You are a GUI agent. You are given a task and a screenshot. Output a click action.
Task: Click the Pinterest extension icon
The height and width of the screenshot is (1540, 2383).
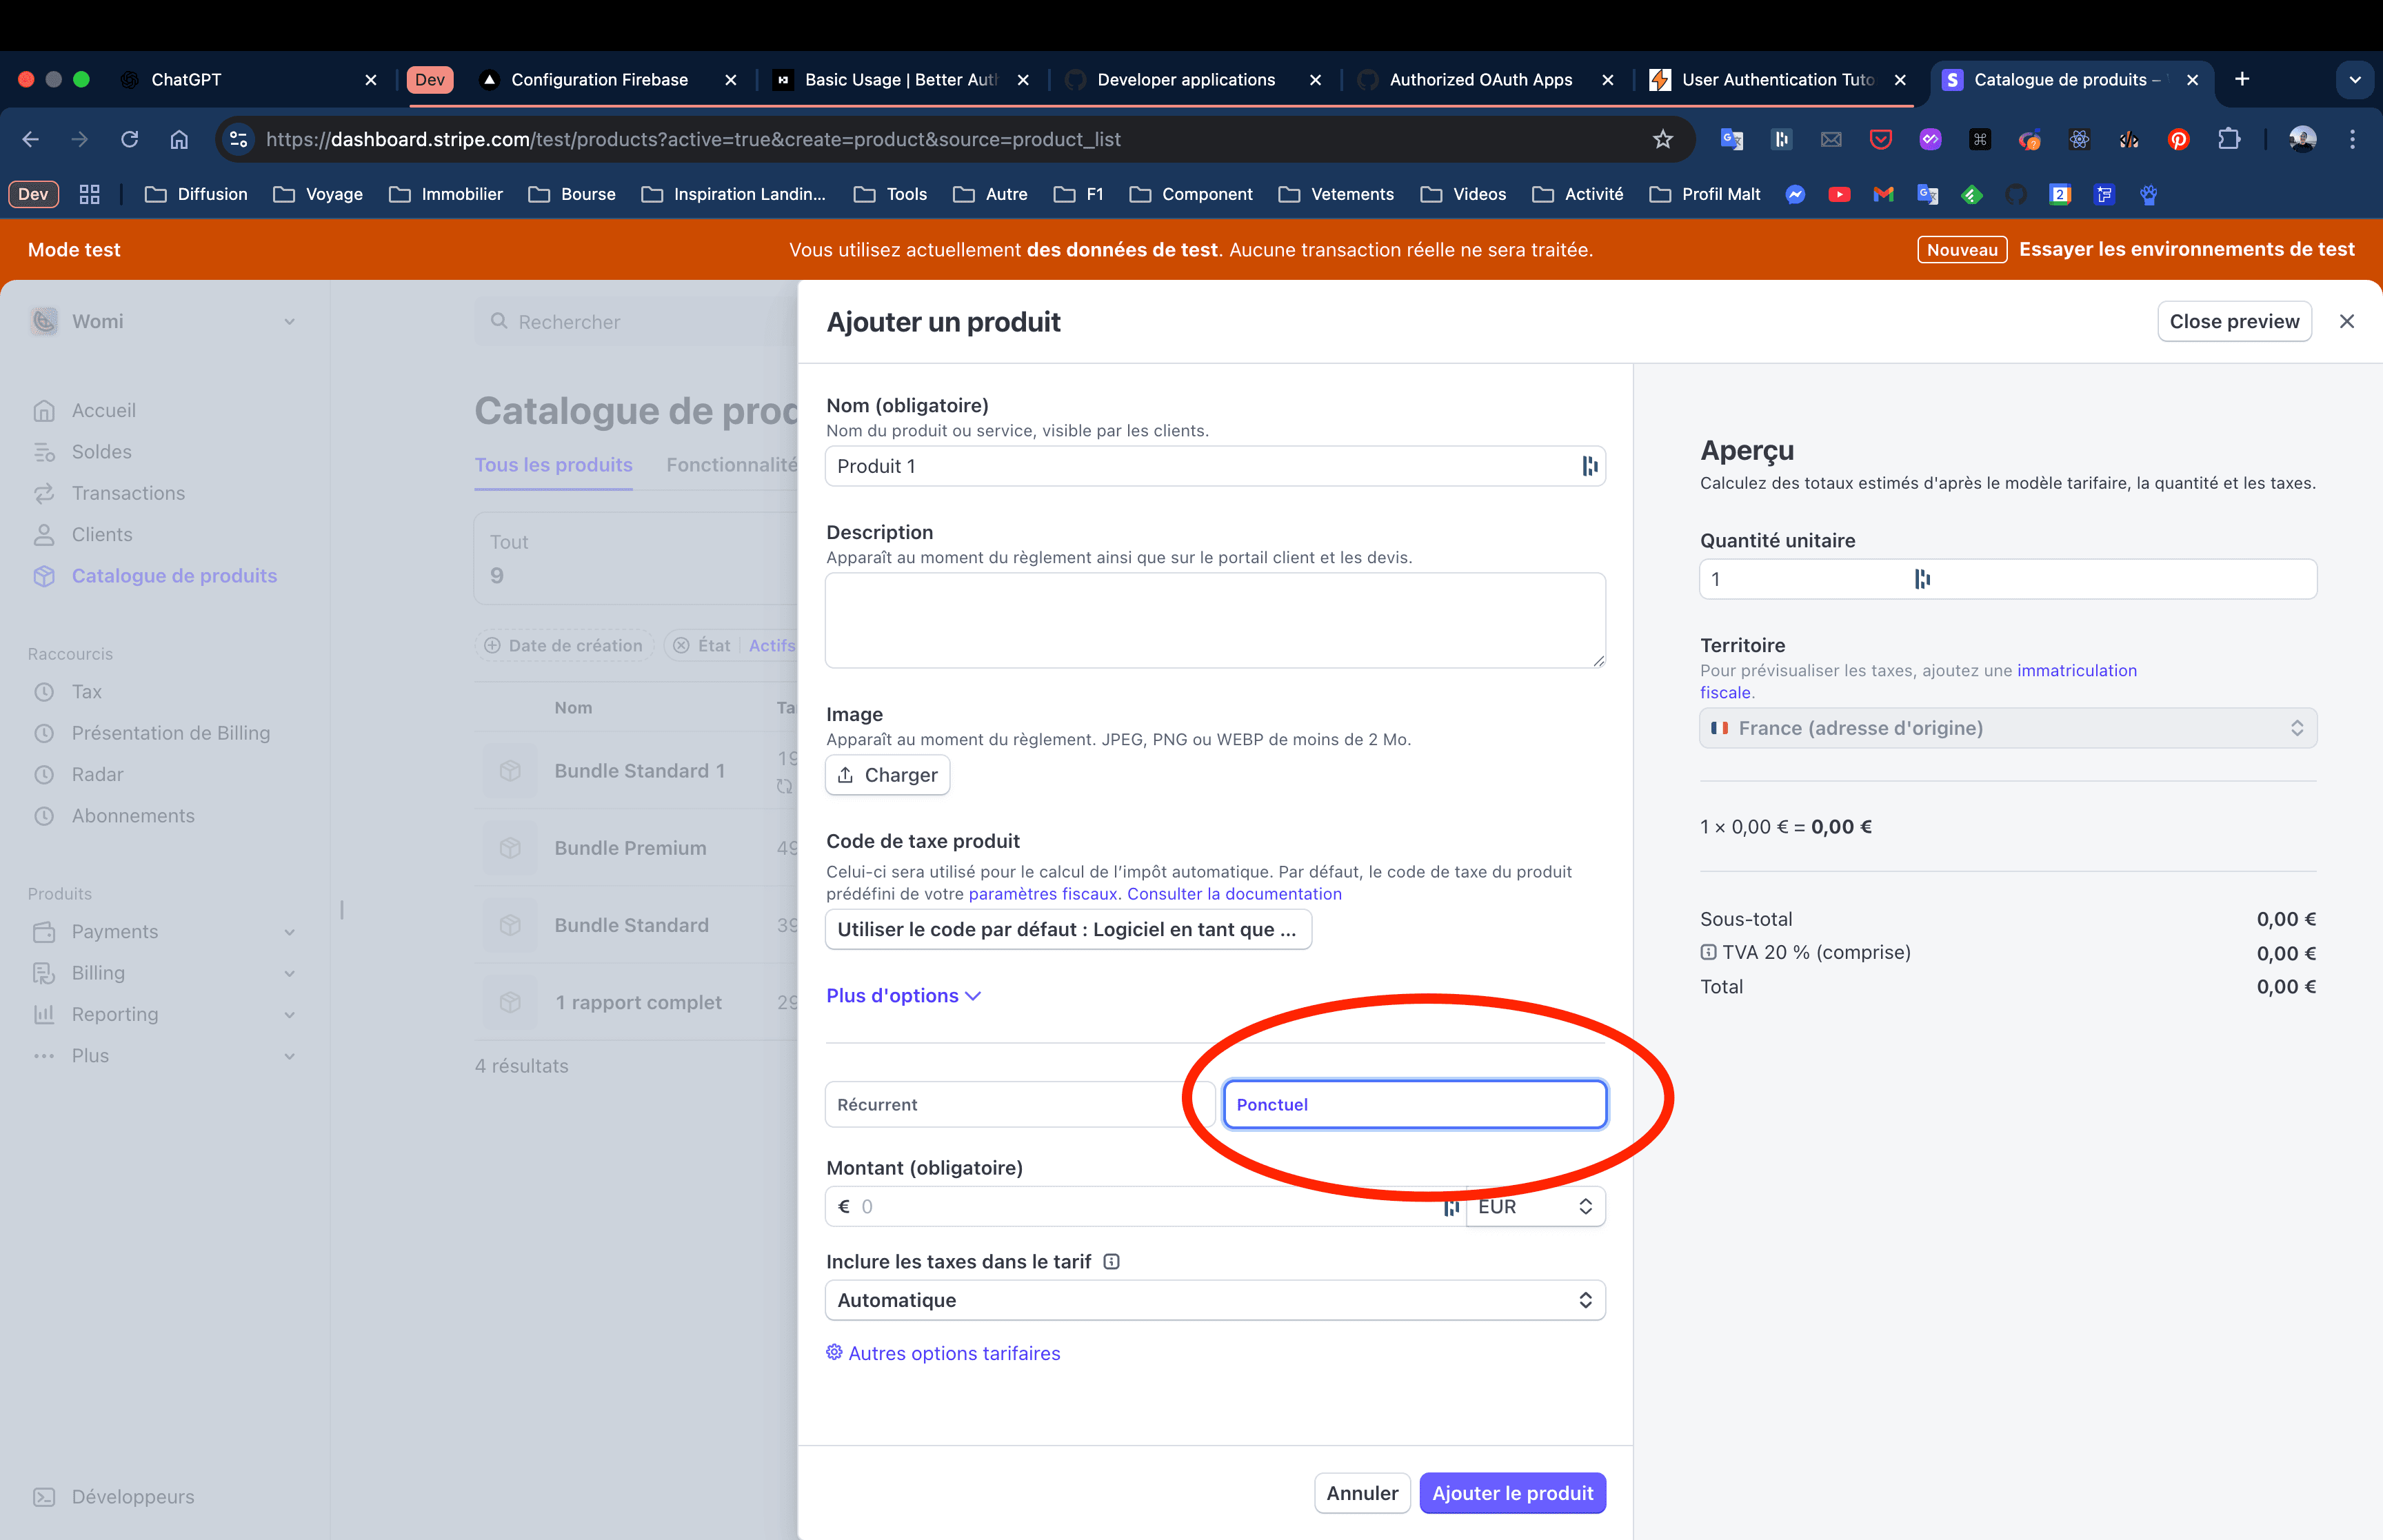click(x=2178, y=139)
